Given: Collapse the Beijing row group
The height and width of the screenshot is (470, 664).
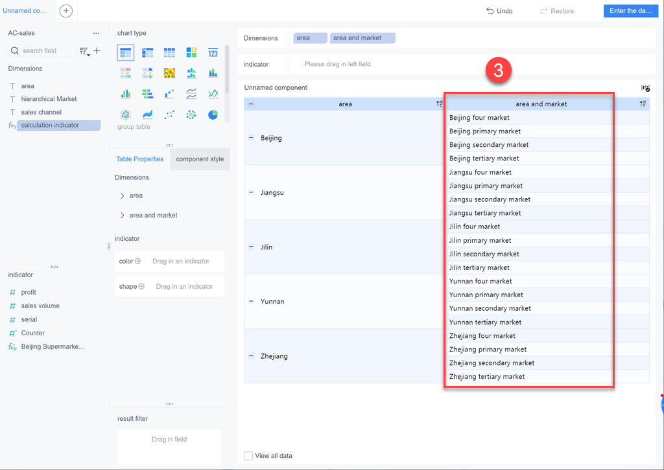Looking at the screenshot, I should (251, 138).
